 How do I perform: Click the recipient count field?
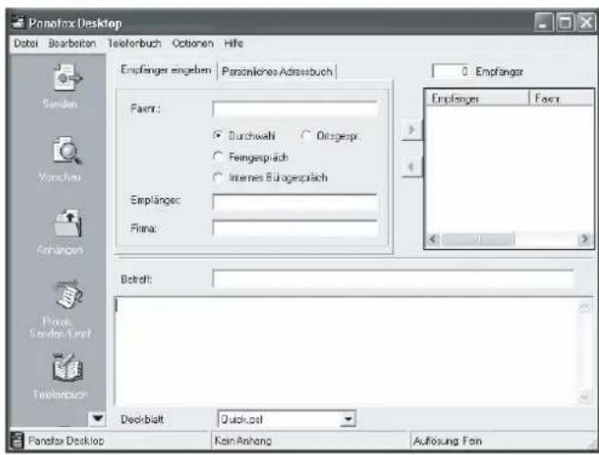451,72
